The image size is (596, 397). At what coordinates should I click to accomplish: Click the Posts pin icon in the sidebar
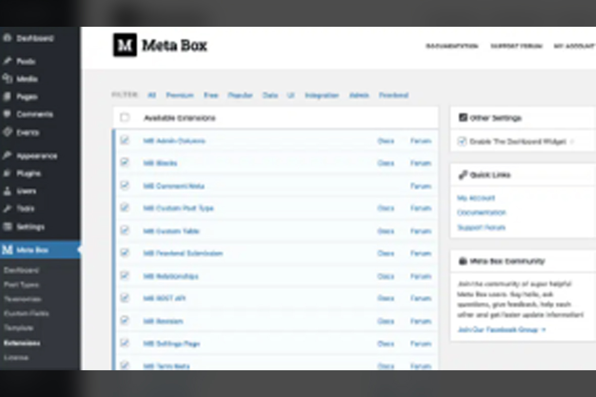7,61
